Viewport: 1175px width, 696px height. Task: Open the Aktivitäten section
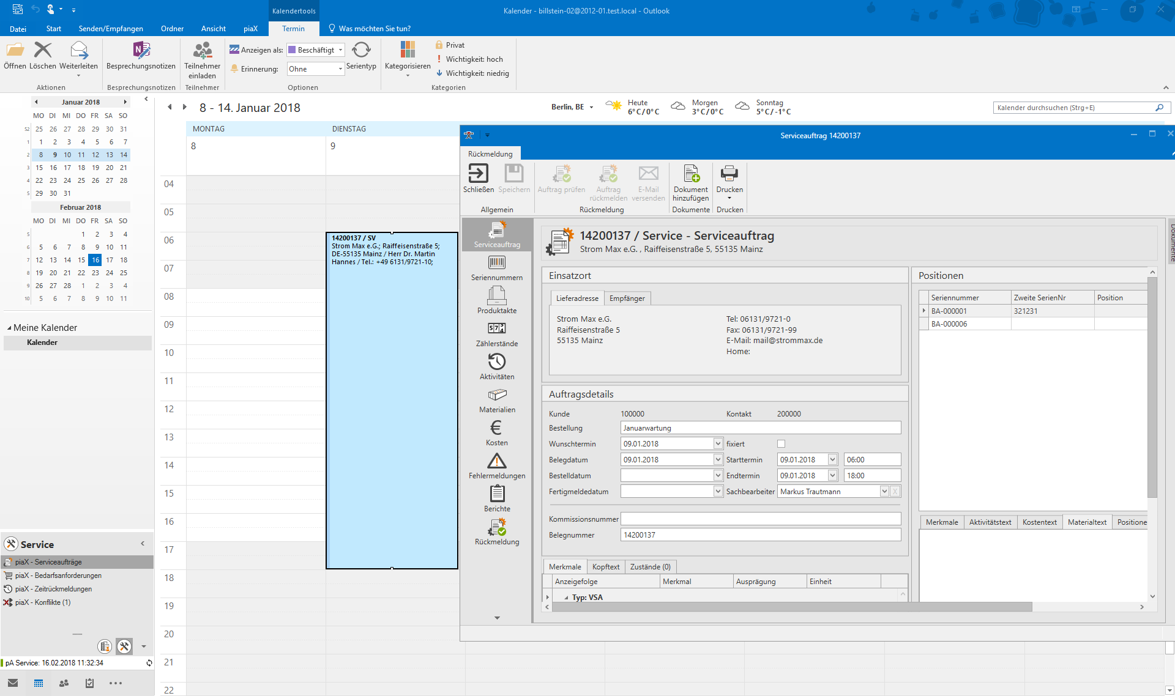[497, 368]
